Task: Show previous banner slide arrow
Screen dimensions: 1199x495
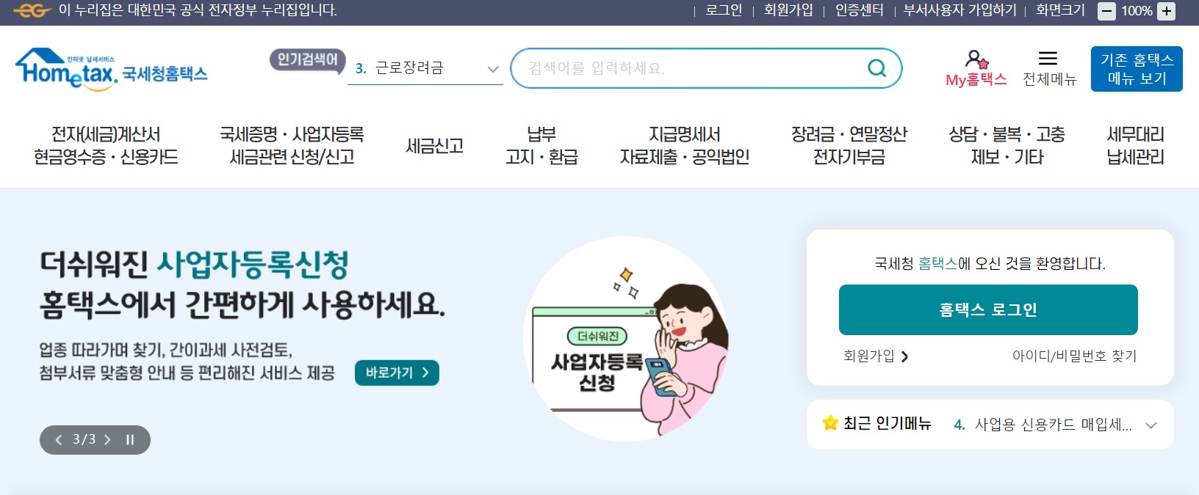Action: 59,440
